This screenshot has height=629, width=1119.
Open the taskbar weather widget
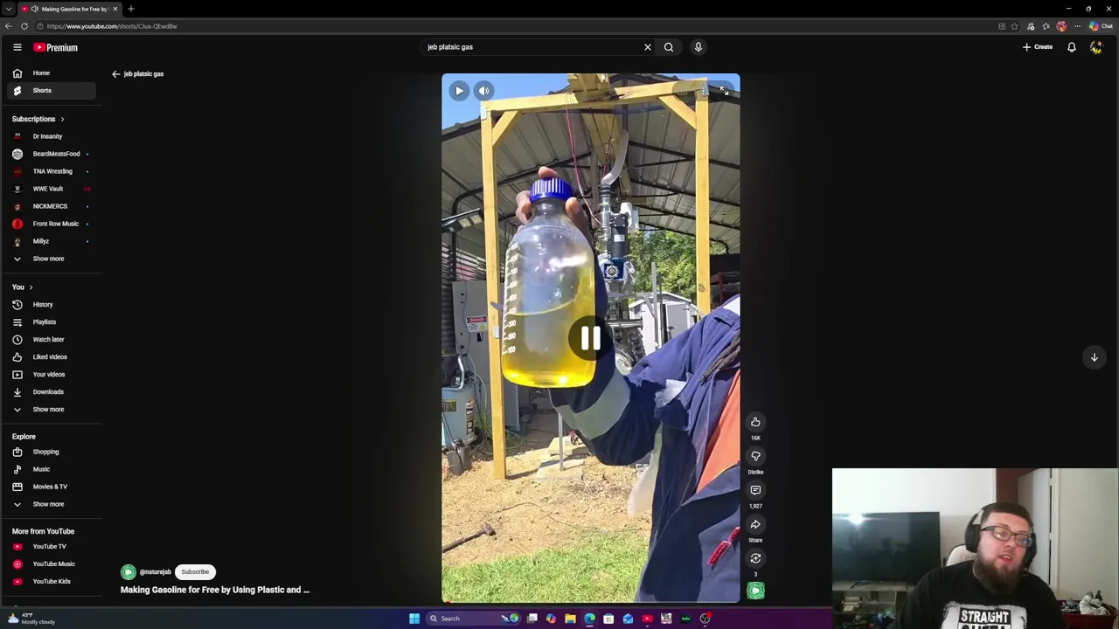click(31, 618)
